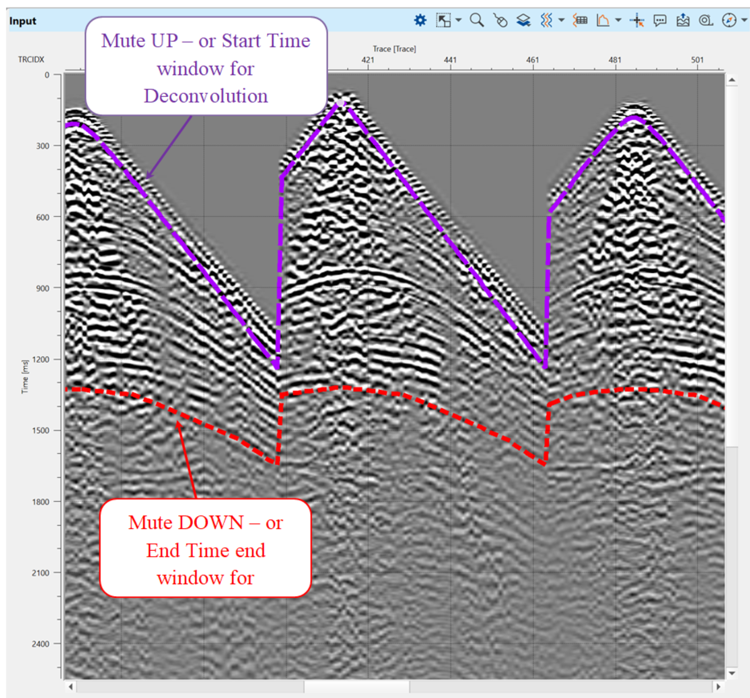Click the magnifier zoom tool
This screenshot has height=698, width=750.
click(476, 21)
